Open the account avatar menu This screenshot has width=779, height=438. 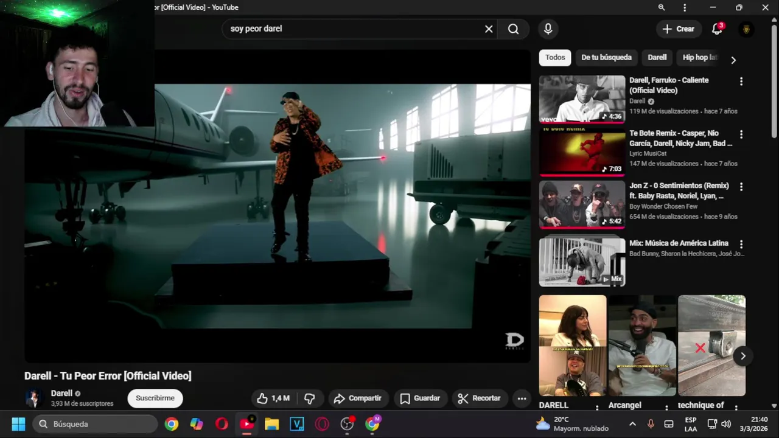[746, 29]
